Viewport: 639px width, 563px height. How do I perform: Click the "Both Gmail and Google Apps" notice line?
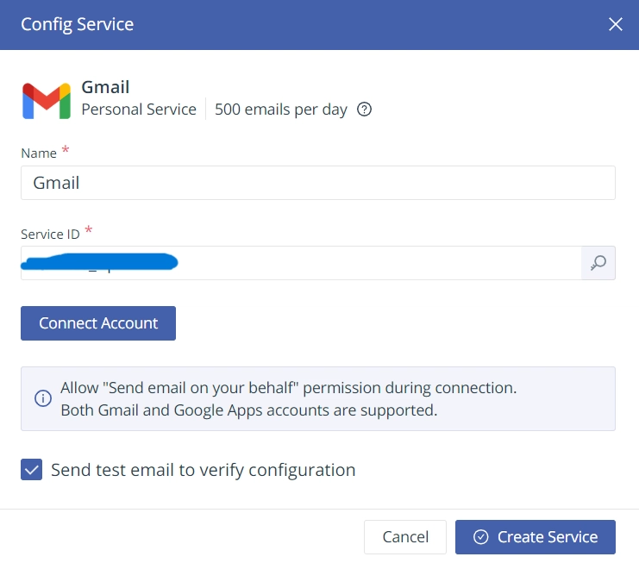(x=249, y=410)
